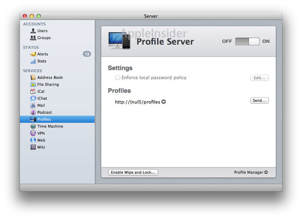This screenshot has width=302, height=219.
Task: Select Alerts row in sidebar
Action: click(57, 54)
